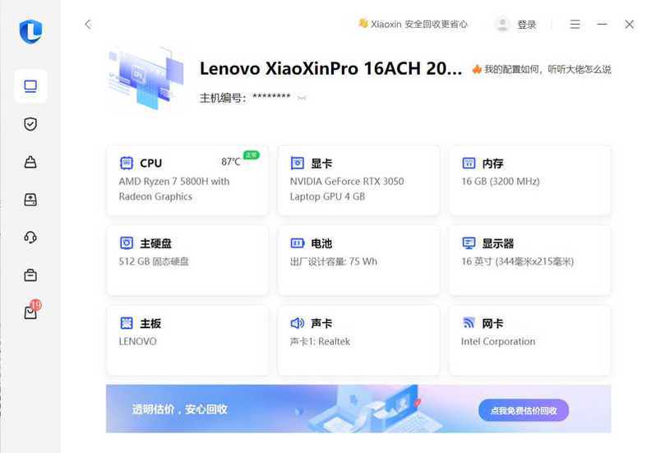Screen dimensions: 656x453
Task: Select the cleanup tool sidebar icon
Action: (30, 162)
